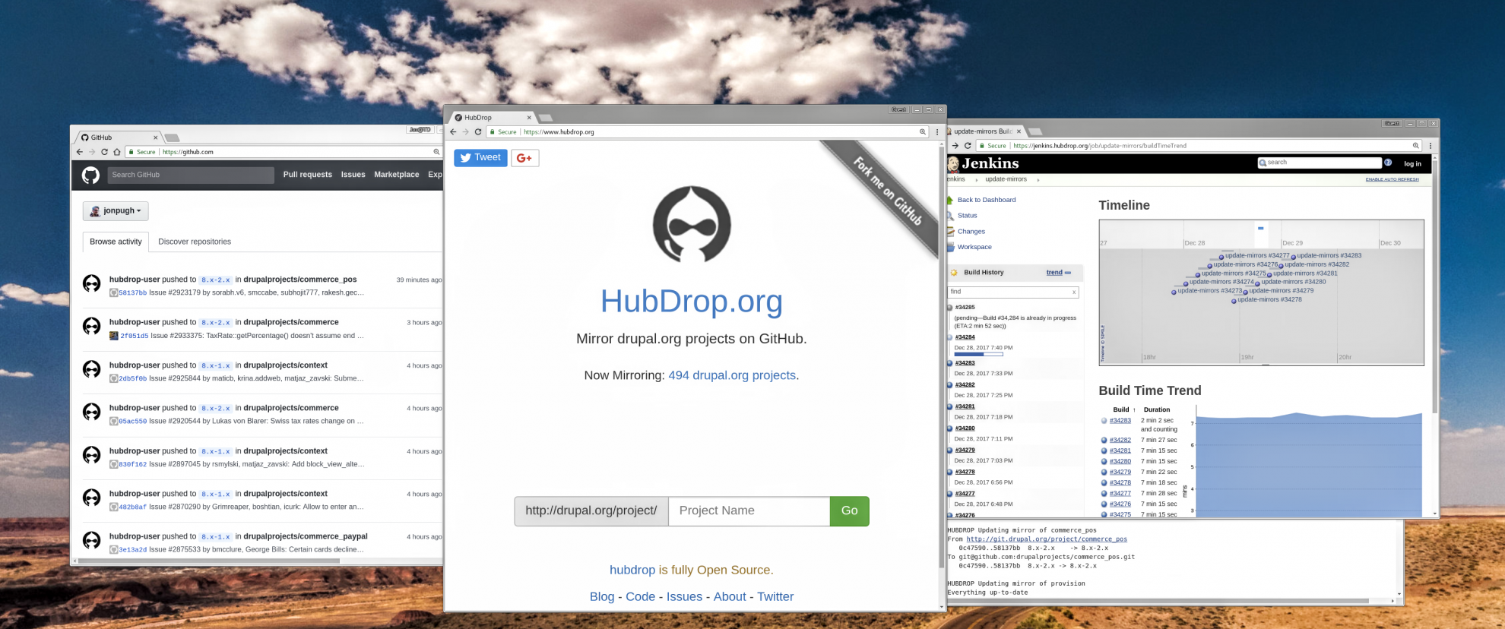
Task: Click the Jenkins butler logo
Action: point(952,163)
